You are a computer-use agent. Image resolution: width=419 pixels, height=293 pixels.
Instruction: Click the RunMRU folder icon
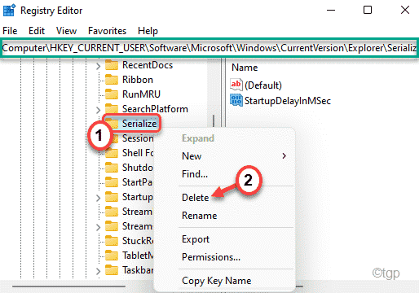pos(112,94)
